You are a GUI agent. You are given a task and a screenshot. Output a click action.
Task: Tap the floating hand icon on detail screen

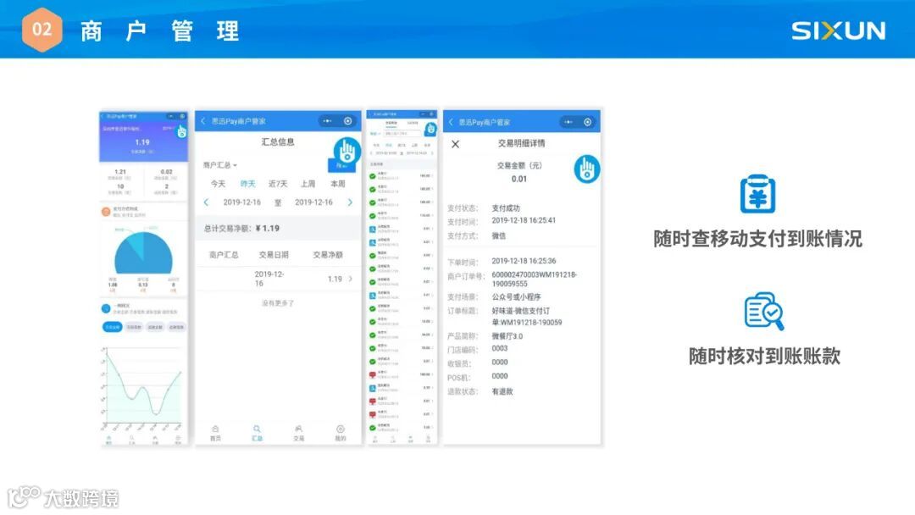[586, 169]
